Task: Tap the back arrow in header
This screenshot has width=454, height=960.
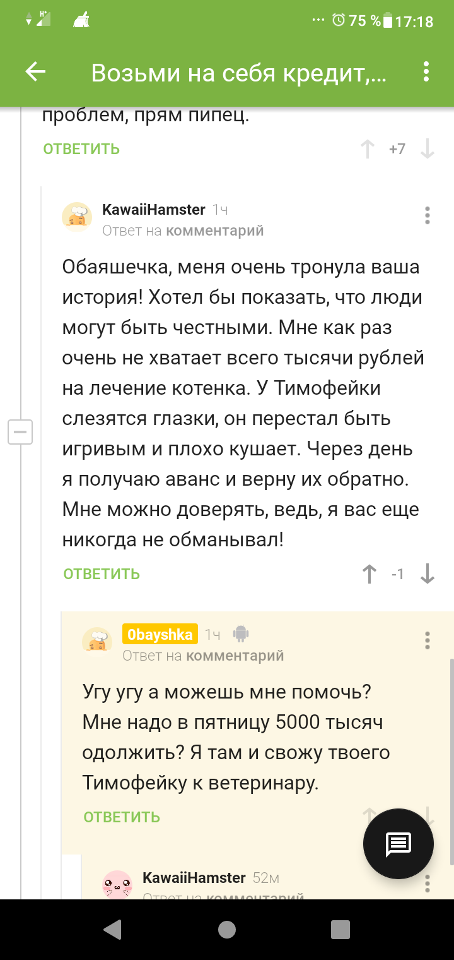Action: click(35, 73)
